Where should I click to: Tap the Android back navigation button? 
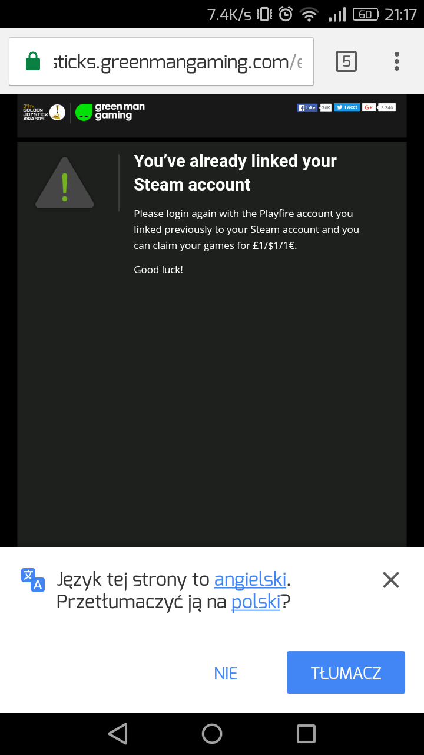click(x=118, y=734)
